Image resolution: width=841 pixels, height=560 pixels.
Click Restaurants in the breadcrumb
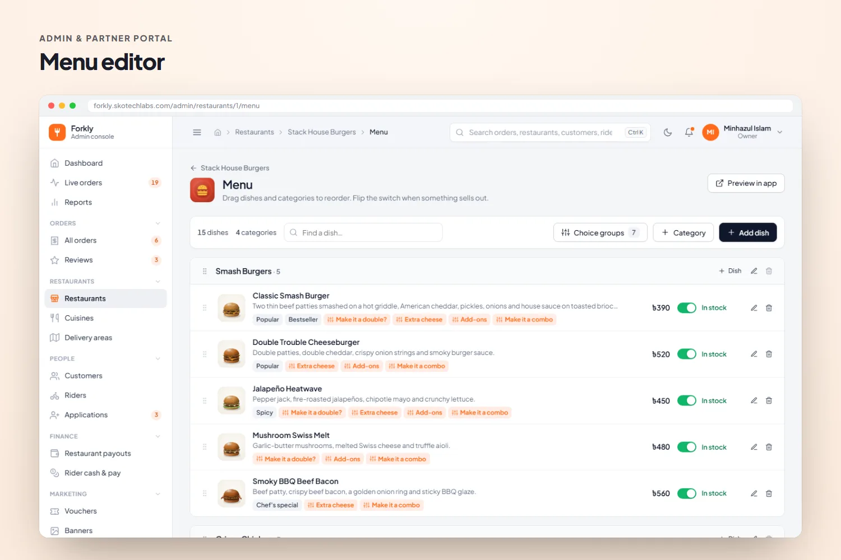click(255, 132)
